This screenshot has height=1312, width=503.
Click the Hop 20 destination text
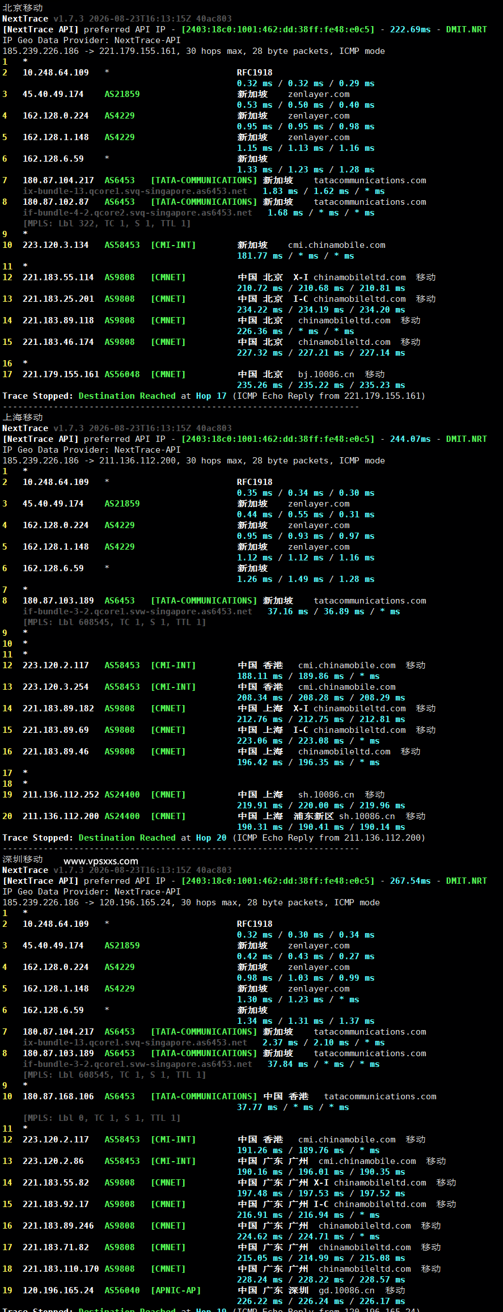click(211, 838)
